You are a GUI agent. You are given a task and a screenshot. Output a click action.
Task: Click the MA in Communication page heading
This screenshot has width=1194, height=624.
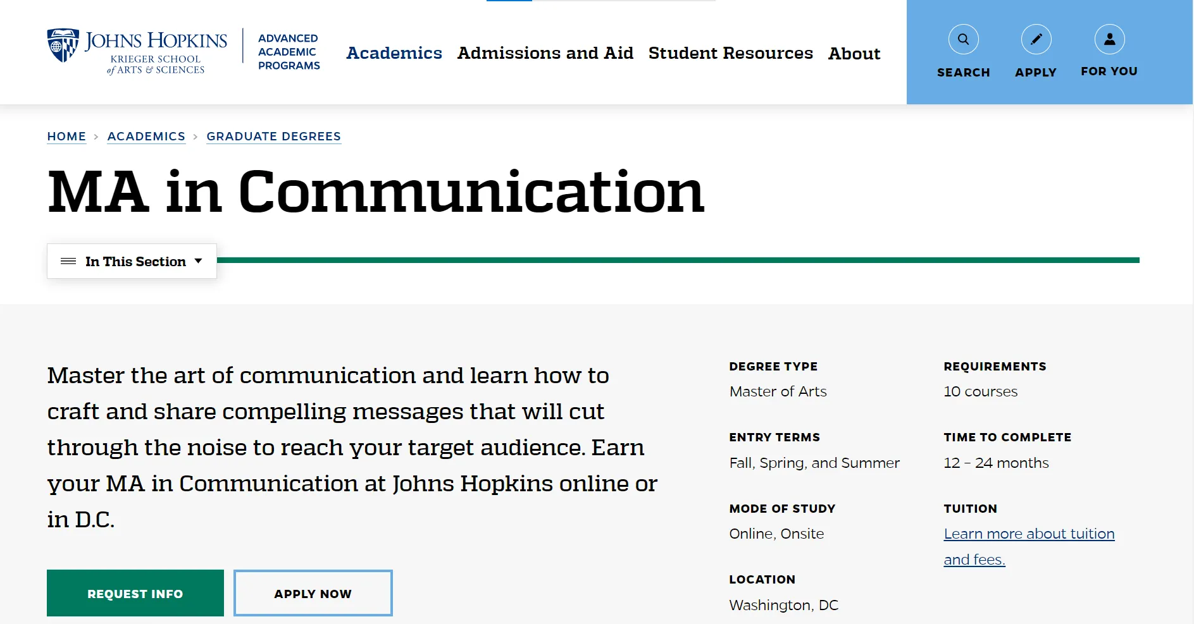point(376,192)
